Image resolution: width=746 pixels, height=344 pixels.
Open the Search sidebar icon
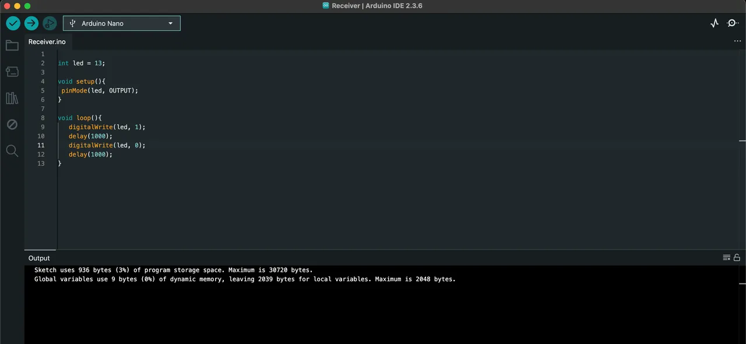pyautogui.click(x=12, y=151)
